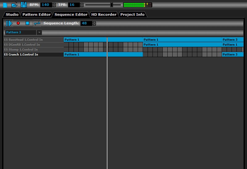This screenshot has height=169, width=247.
Task: Select Pattern 3 block on Crunch row
Action: click(233, 55)
